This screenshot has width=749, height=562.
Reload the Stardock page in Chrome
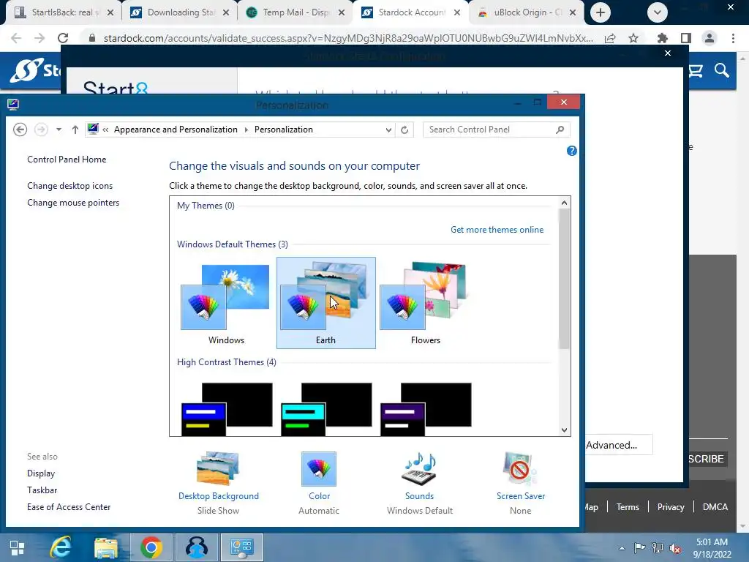[63, 38]
